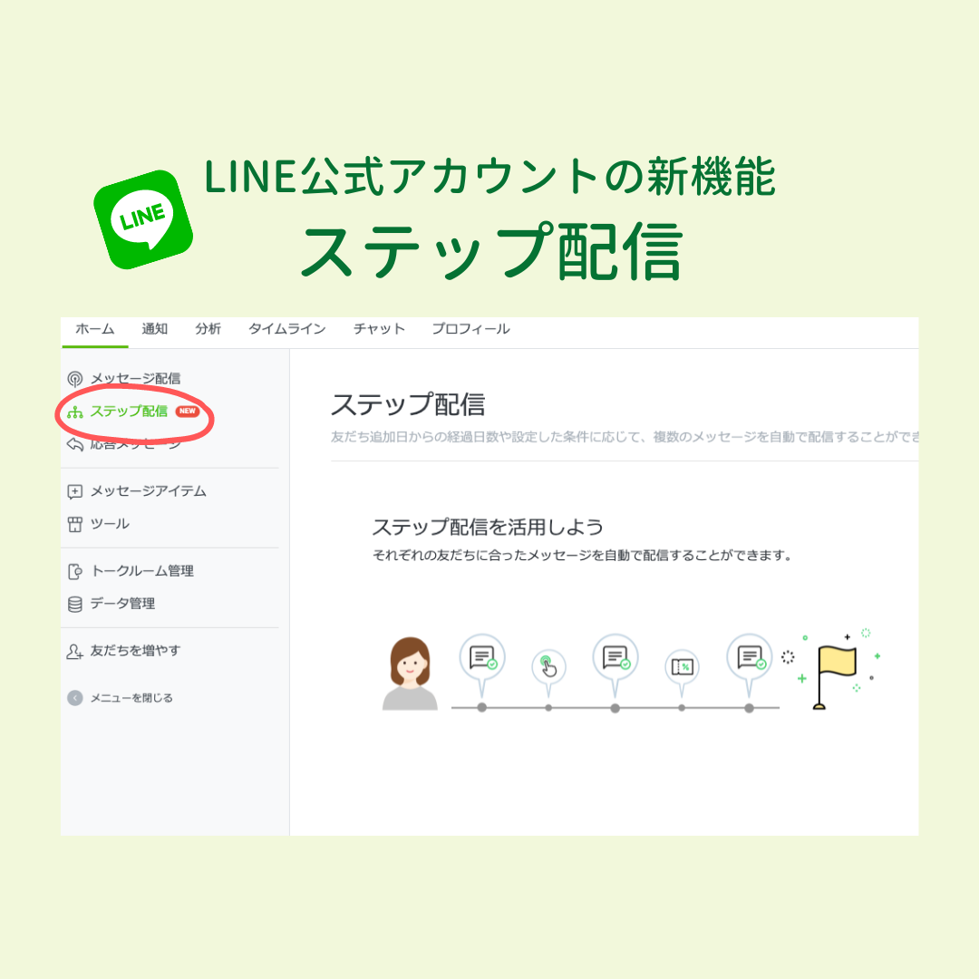Click the 応答メッセージ reply arrow icon
The height and width of the screenshot is (979, 979).
(75, 444)
